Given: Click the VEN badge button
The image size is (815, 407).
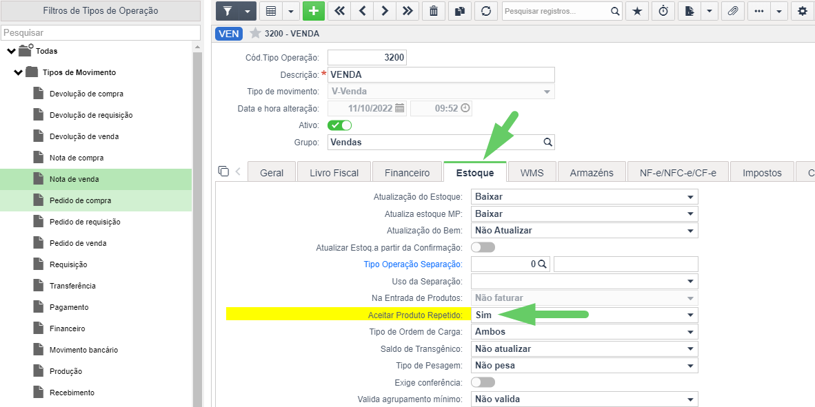Looking at the screenshot, I should point(229,34).
